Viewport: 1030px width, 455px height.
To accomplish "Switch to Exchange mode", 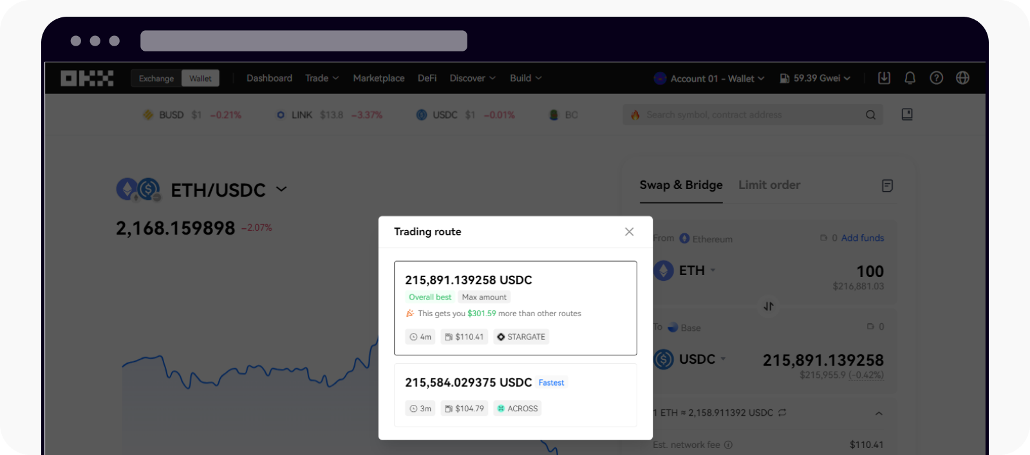I will pyautogui.click(x=156, y=78).
